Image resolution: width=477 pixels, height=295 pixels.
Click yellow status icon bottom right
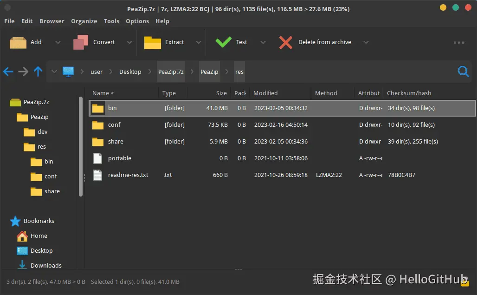coord(465,283)
